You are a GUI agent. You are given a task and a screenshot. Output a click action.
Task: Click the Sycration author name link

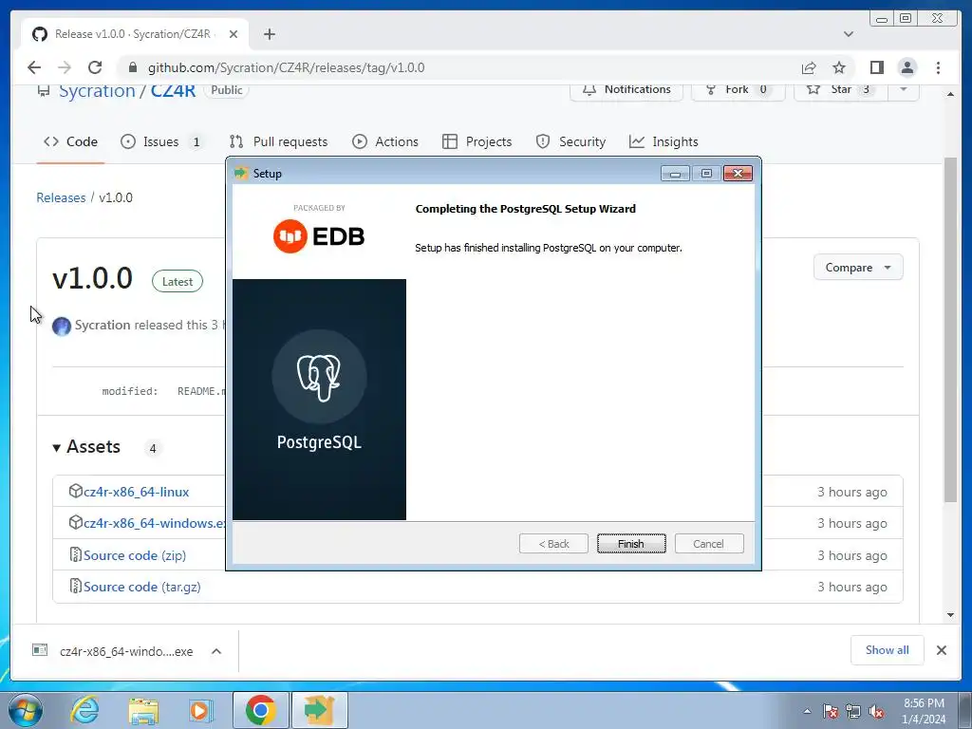click(x=103, y=325)
